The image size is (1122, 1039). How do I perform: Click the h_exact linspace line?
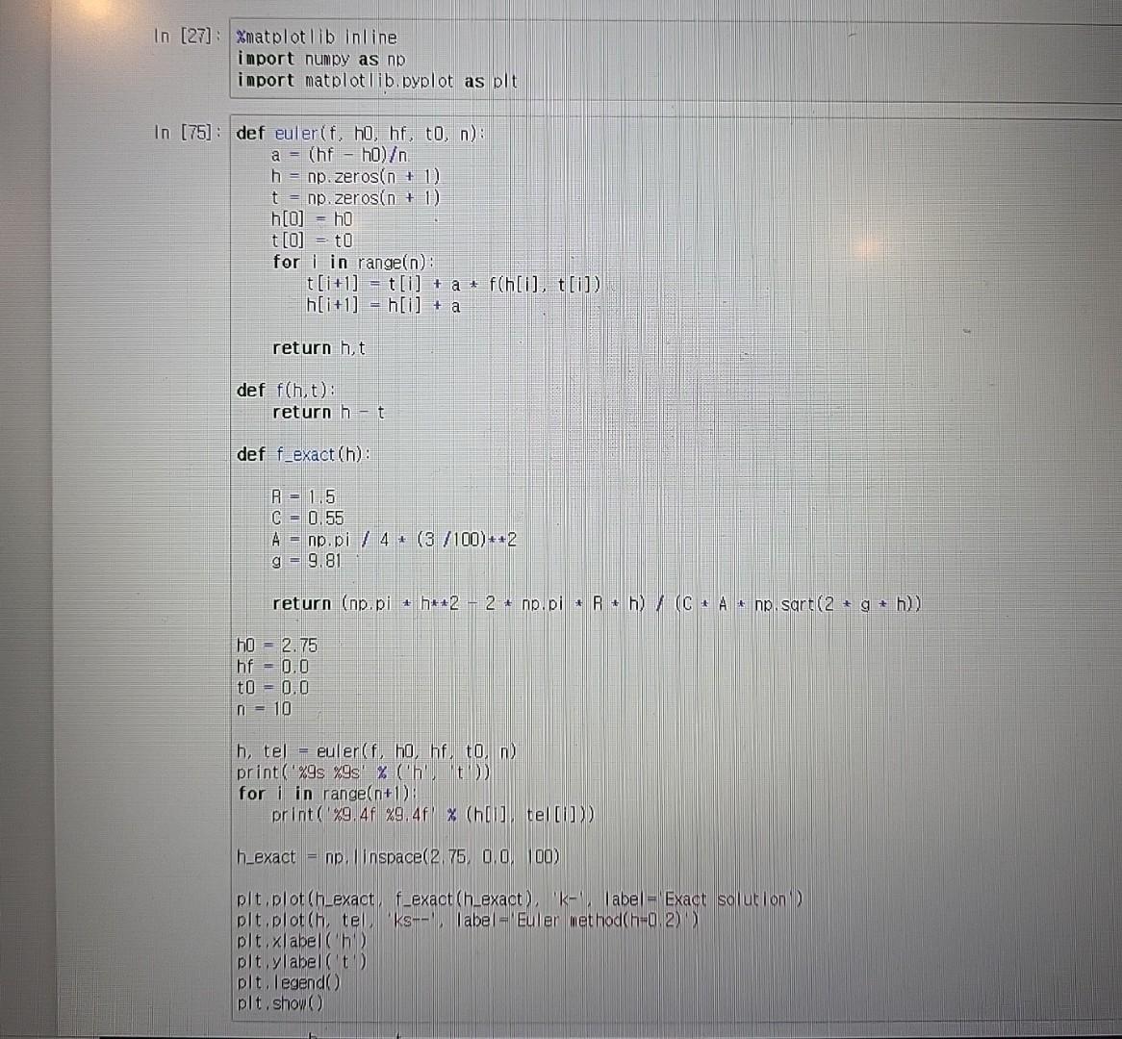(395, 857)
